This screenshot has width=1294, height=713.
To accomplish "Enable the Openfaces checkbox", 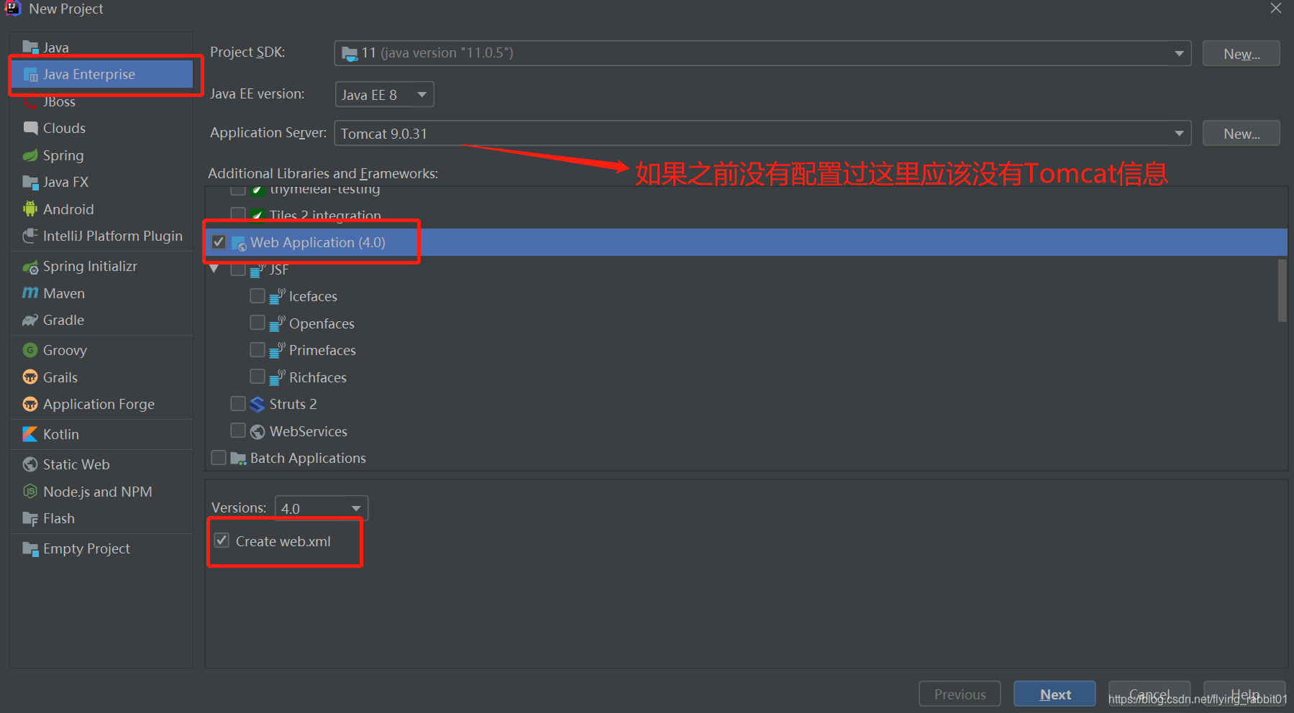I will tap(258, 323).
